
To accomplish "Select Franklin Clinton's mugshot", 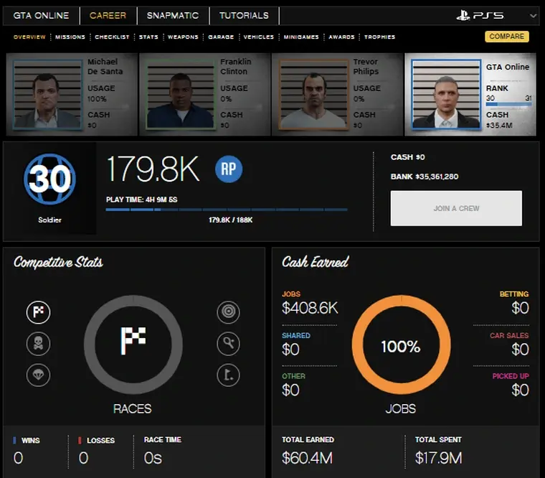I will [176, 95].
